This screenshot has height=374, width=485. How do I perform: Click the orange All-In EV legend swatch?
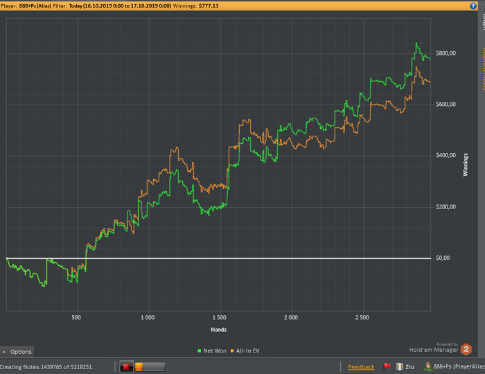click(x=232, y=351)
